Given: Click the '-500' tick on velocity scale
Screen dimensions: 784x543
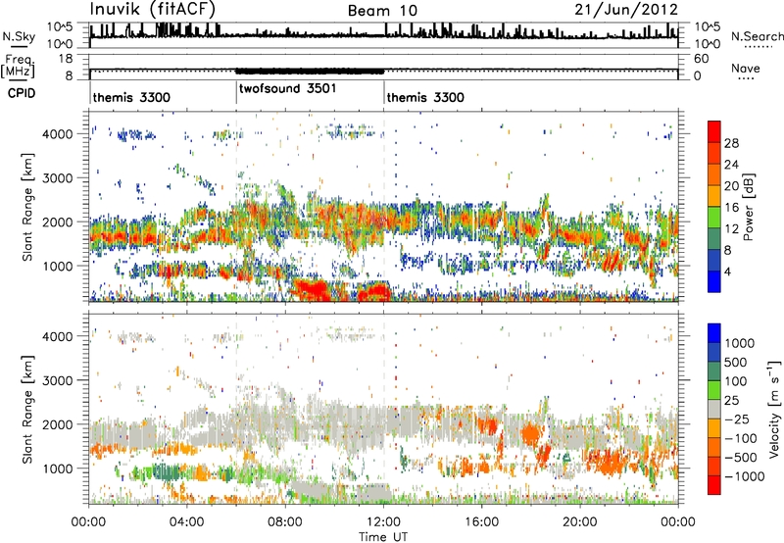Looking at the screenshot, I should 741,458.
